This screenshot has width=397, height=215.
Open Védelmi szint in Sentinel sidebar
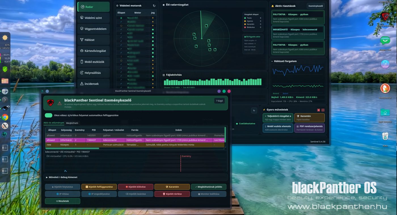94,18
